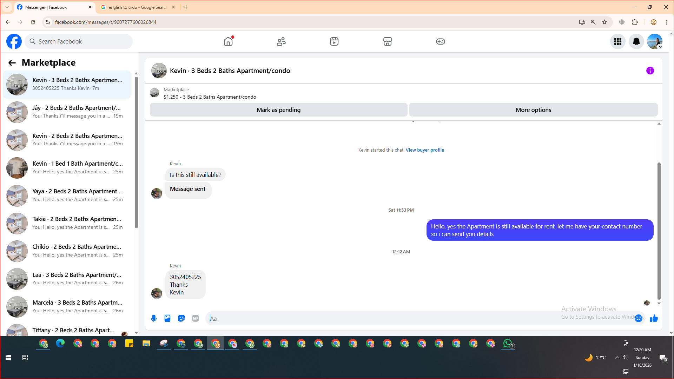This screenshot has height=379, width=674.
Task: Show hidden system tray icons
Action: point(617,358)
